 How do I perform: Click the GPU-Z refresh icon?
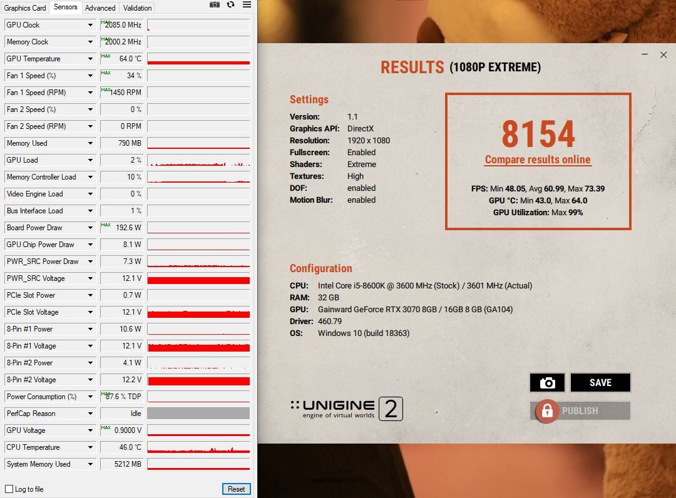(x=230, y=5)
